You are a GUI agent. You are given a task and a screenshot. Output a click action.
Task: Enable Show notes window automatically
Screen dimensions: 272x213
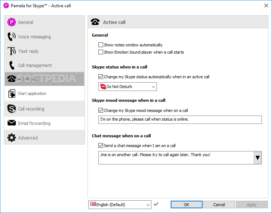tap(101, 45)
